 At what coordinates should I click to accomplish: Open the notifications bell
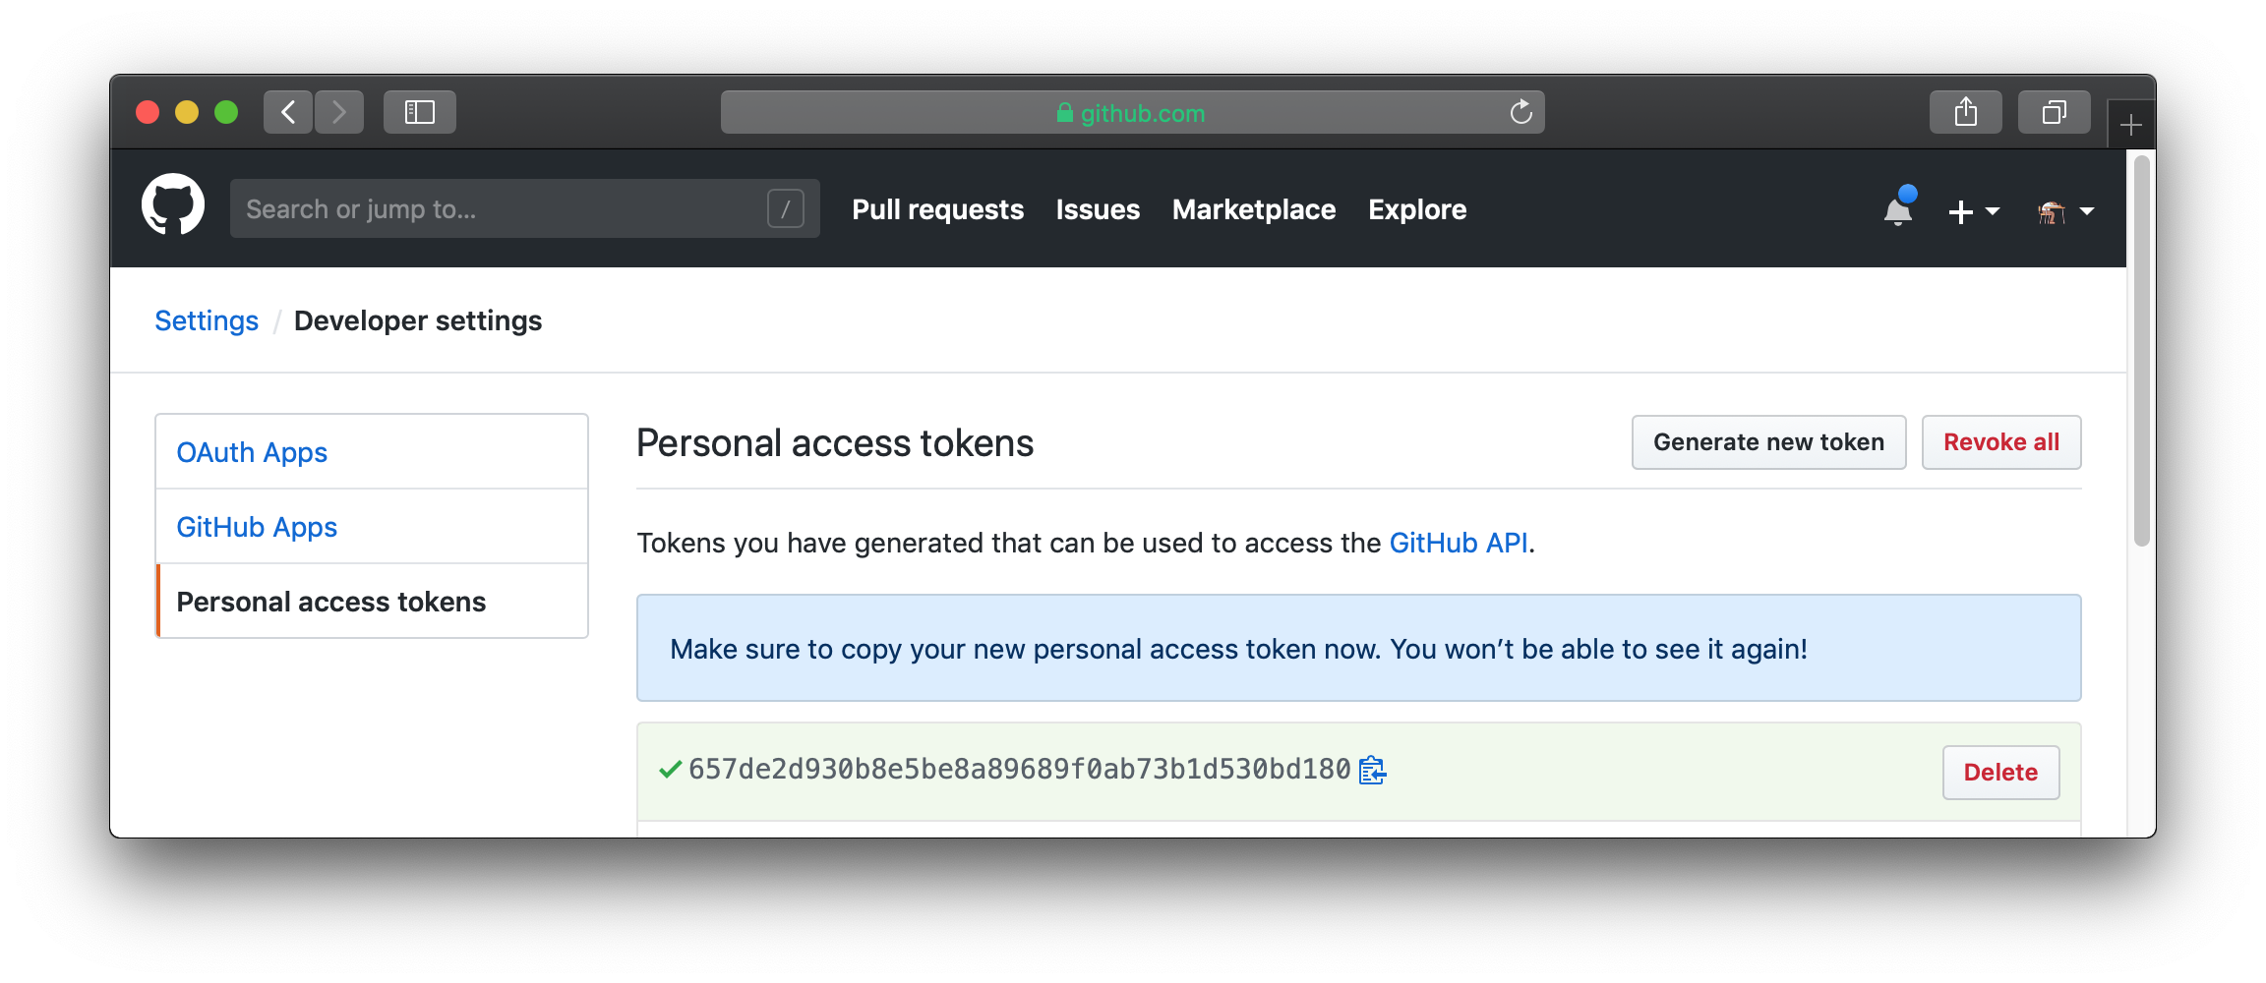click(x=1898, y=209)
